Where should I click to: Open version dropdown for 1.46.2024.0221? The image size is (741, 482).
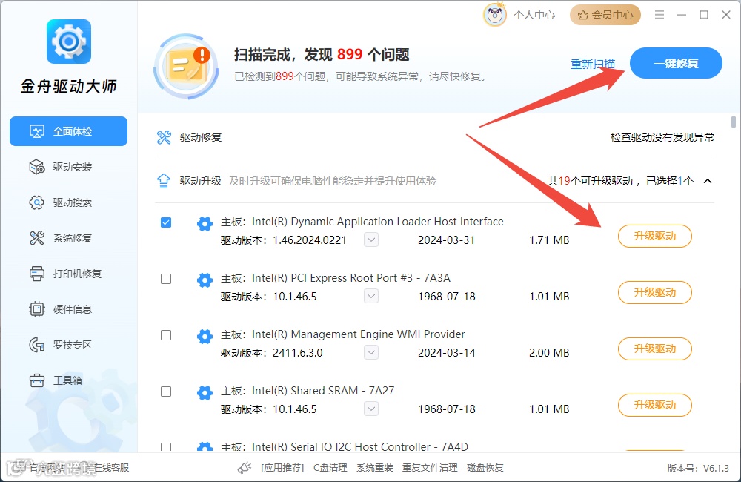(371, 240)
